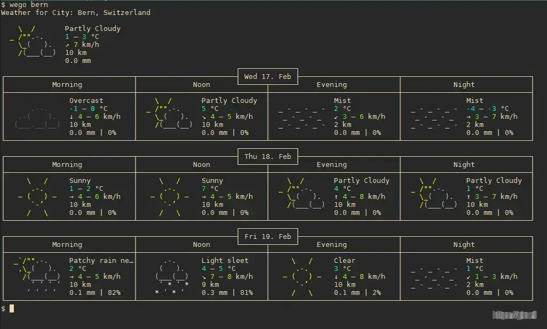The width and height of the screenshot is (547, 329).
Task: Click the light sleet icon for Fri noon
Action: point(172,276)
